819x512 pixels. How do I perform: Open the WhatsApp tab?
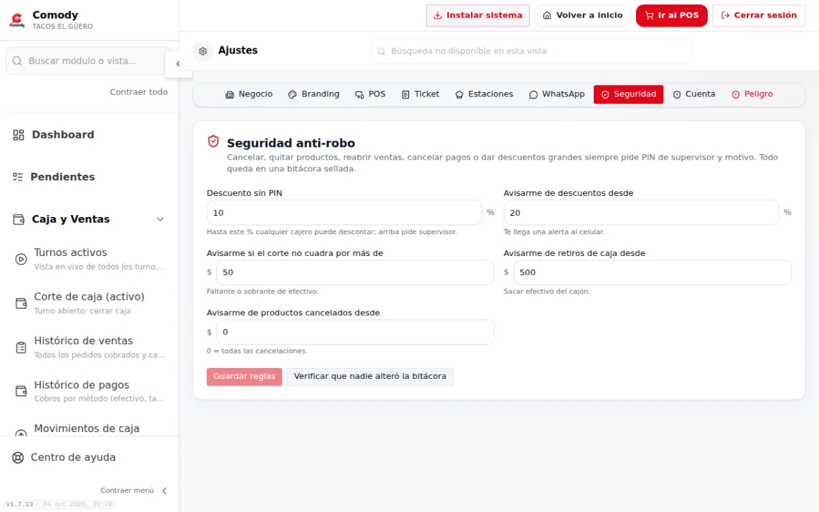[x=557, y=94]
